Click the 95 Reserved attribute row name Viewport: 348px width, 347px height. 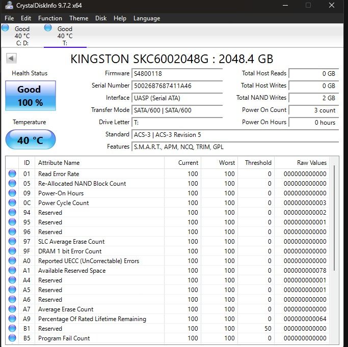(50, 222)
